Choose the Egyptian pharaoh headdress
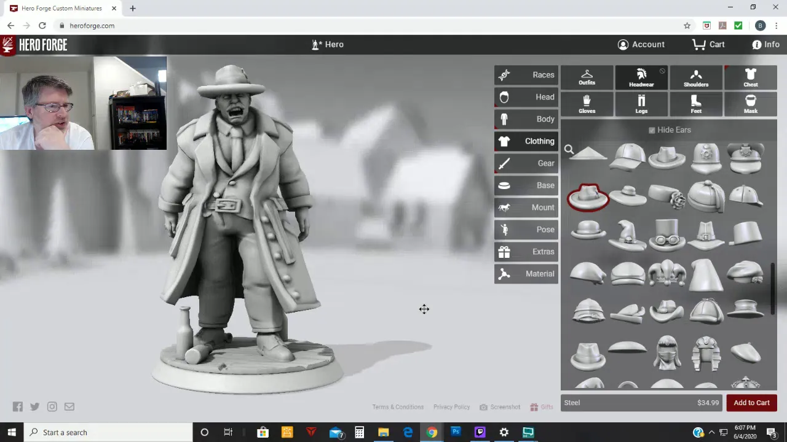 pos(706,353)
